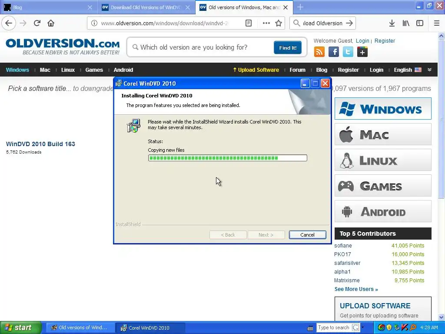Click the See More Users link
445x334 pixels.
click(x=356, y=289)
